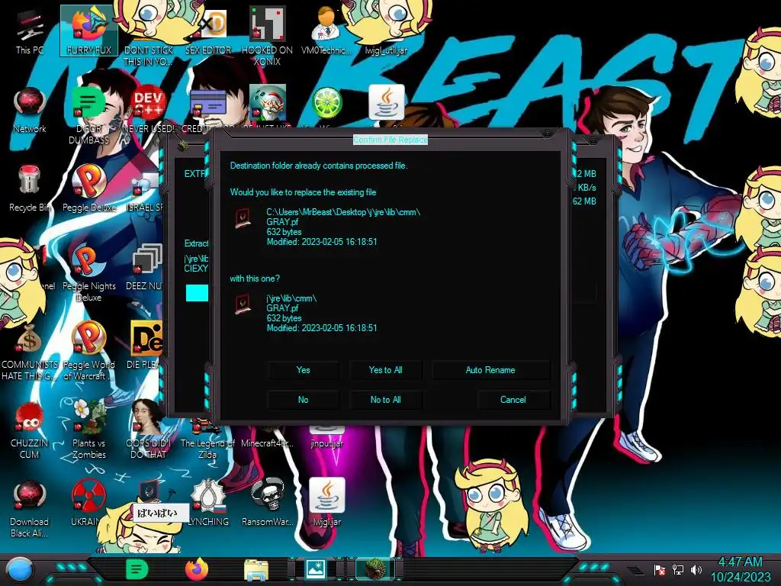Image resolution: width=781 pixels, height=586 pixels.
Task: Open the HOOKED ON XONIX game icon
Action: 267,36
